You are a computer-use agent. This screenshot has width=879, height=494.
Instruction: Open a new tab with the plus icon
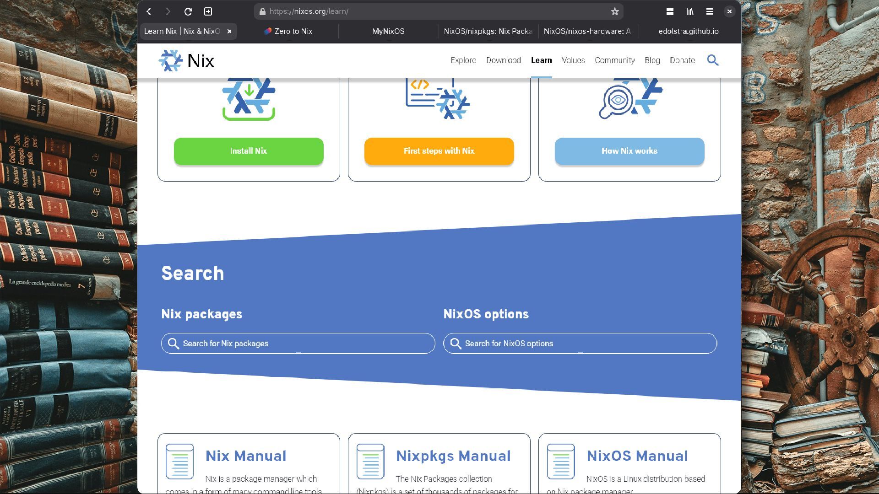208,11
